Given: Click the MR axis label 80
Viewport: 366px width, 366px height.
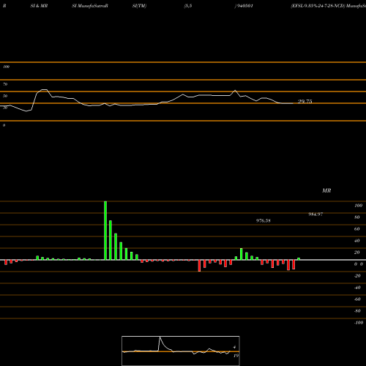Looking at the screenshot, I should coord(357,217).
